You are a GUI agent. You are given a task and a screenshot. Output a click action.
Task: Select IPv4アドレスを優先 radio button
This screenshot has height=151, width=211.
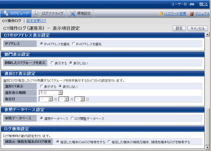41,44
